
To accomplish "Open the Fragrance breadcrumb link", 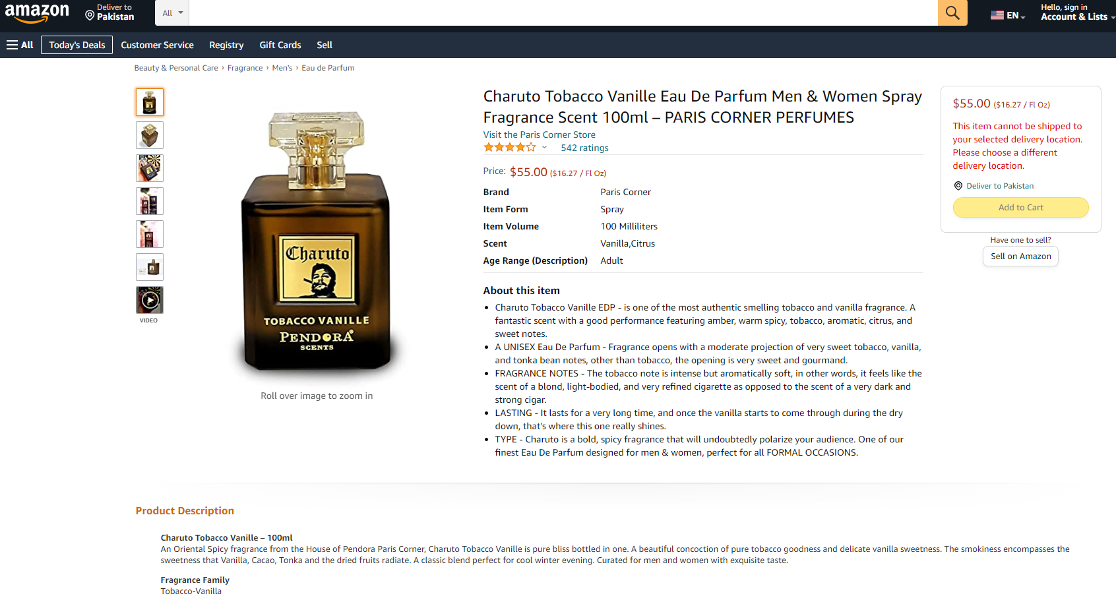I will [245, 68].
